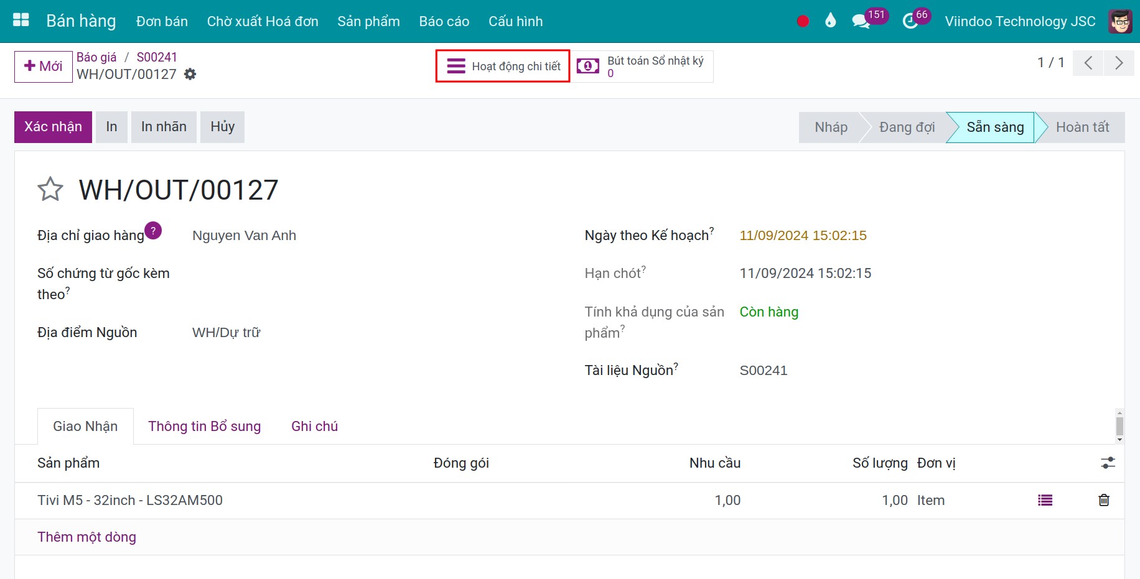The image size is (1140, 579).
Task: Mark WH/OUT/00127 as favorite with star
Action: (x=50, y=189)
